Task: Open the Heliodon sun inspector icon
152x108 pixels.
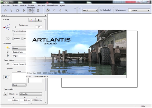Action: click(18, 10)
